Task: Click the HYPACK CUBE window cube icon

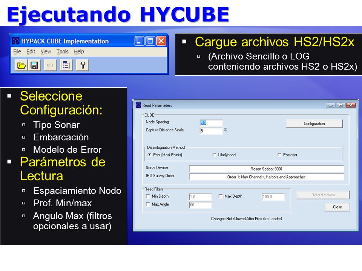Action: (15, 41)
